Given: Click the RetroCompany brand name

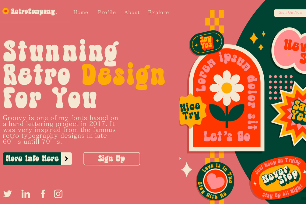Looking at the screenshot, I should 34,12.
